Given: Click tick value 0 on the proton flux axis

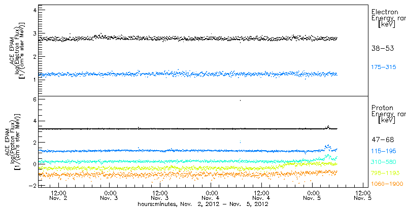Looking at the screenshot, I should click(35, 164).
